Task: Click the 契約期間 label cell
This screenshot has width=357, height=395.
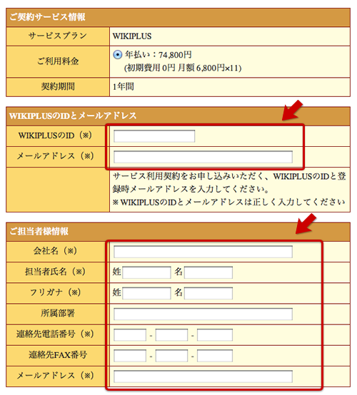Action: point(58,87)
